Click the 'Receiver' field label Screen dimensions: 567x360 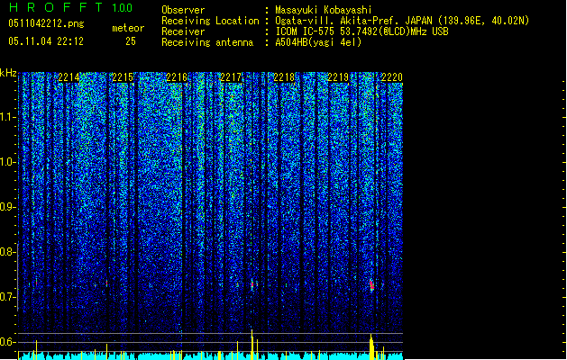[183, 31]
